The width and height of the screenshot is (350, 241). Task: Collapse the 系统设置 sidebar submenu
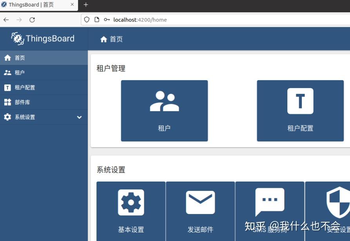(x=79, y=117)
